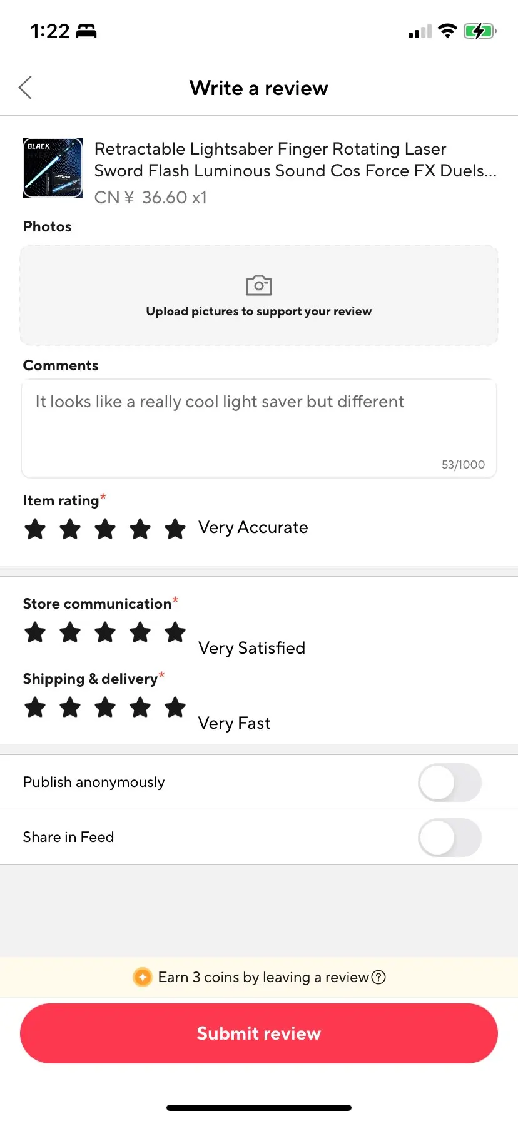Image resolution: width=518 pixels, height=1121 pixels.
Task: Set Shipping & delivery to first star
Action: click(x=35, y=708)
